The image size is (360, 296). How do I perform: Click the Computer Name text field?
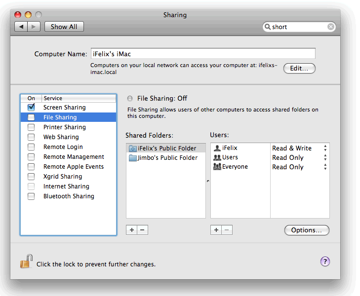click(x=202, y=54)
